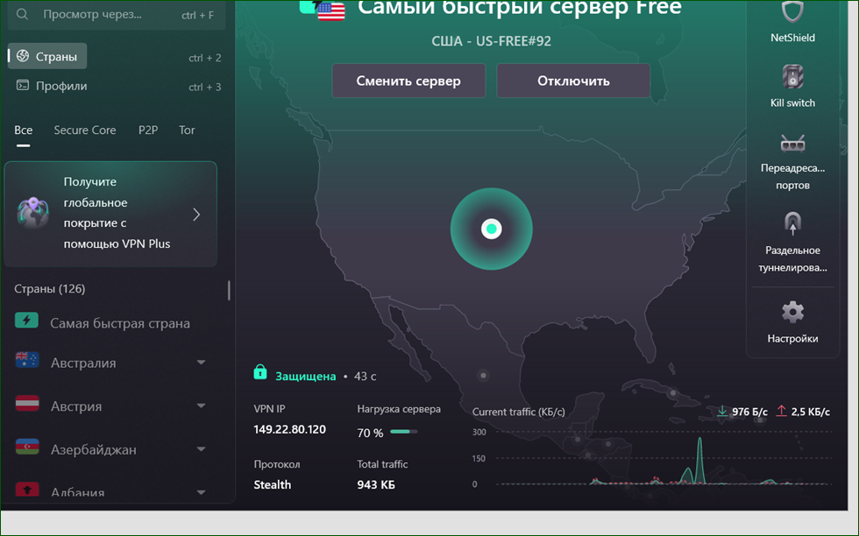Select the Азербайджан country row

110,449
